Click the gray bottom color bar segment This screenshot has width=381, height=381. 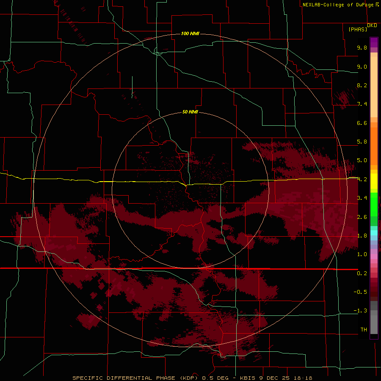pyautogui.click(x=374, y=325)
